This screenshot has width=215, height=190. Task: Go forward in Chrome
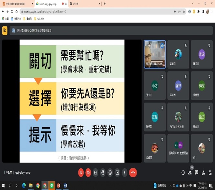7,12
